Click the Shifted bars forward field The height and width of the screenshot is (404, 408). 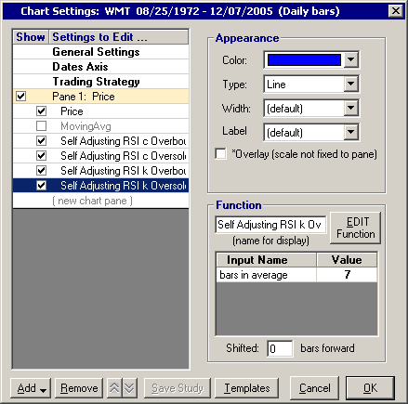pyautogui.click(x=280, y=348)
